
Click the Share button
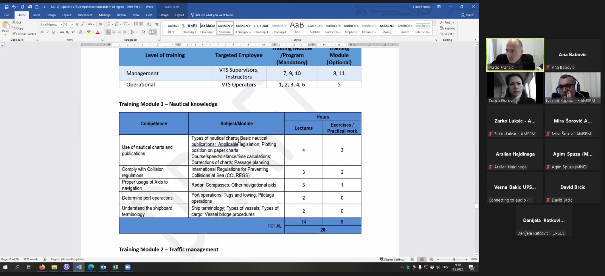click(x=467, y=15)
